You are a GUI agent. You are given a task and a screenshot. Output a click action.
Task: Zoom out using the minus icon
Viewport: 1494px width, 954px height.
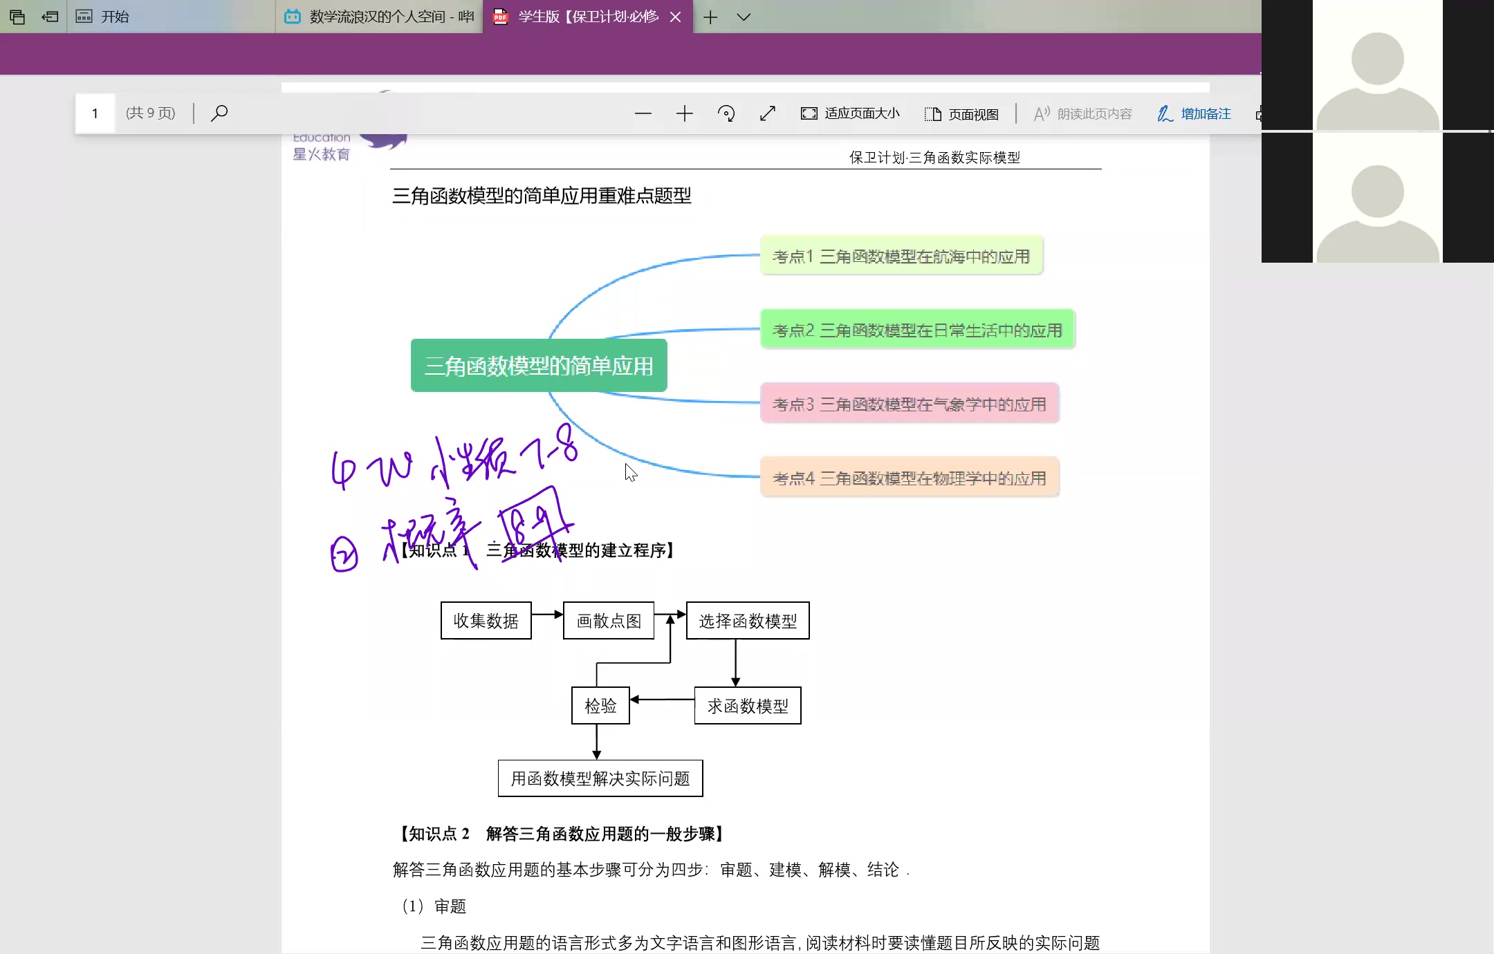pyautogui.click(x=643, y=113)
